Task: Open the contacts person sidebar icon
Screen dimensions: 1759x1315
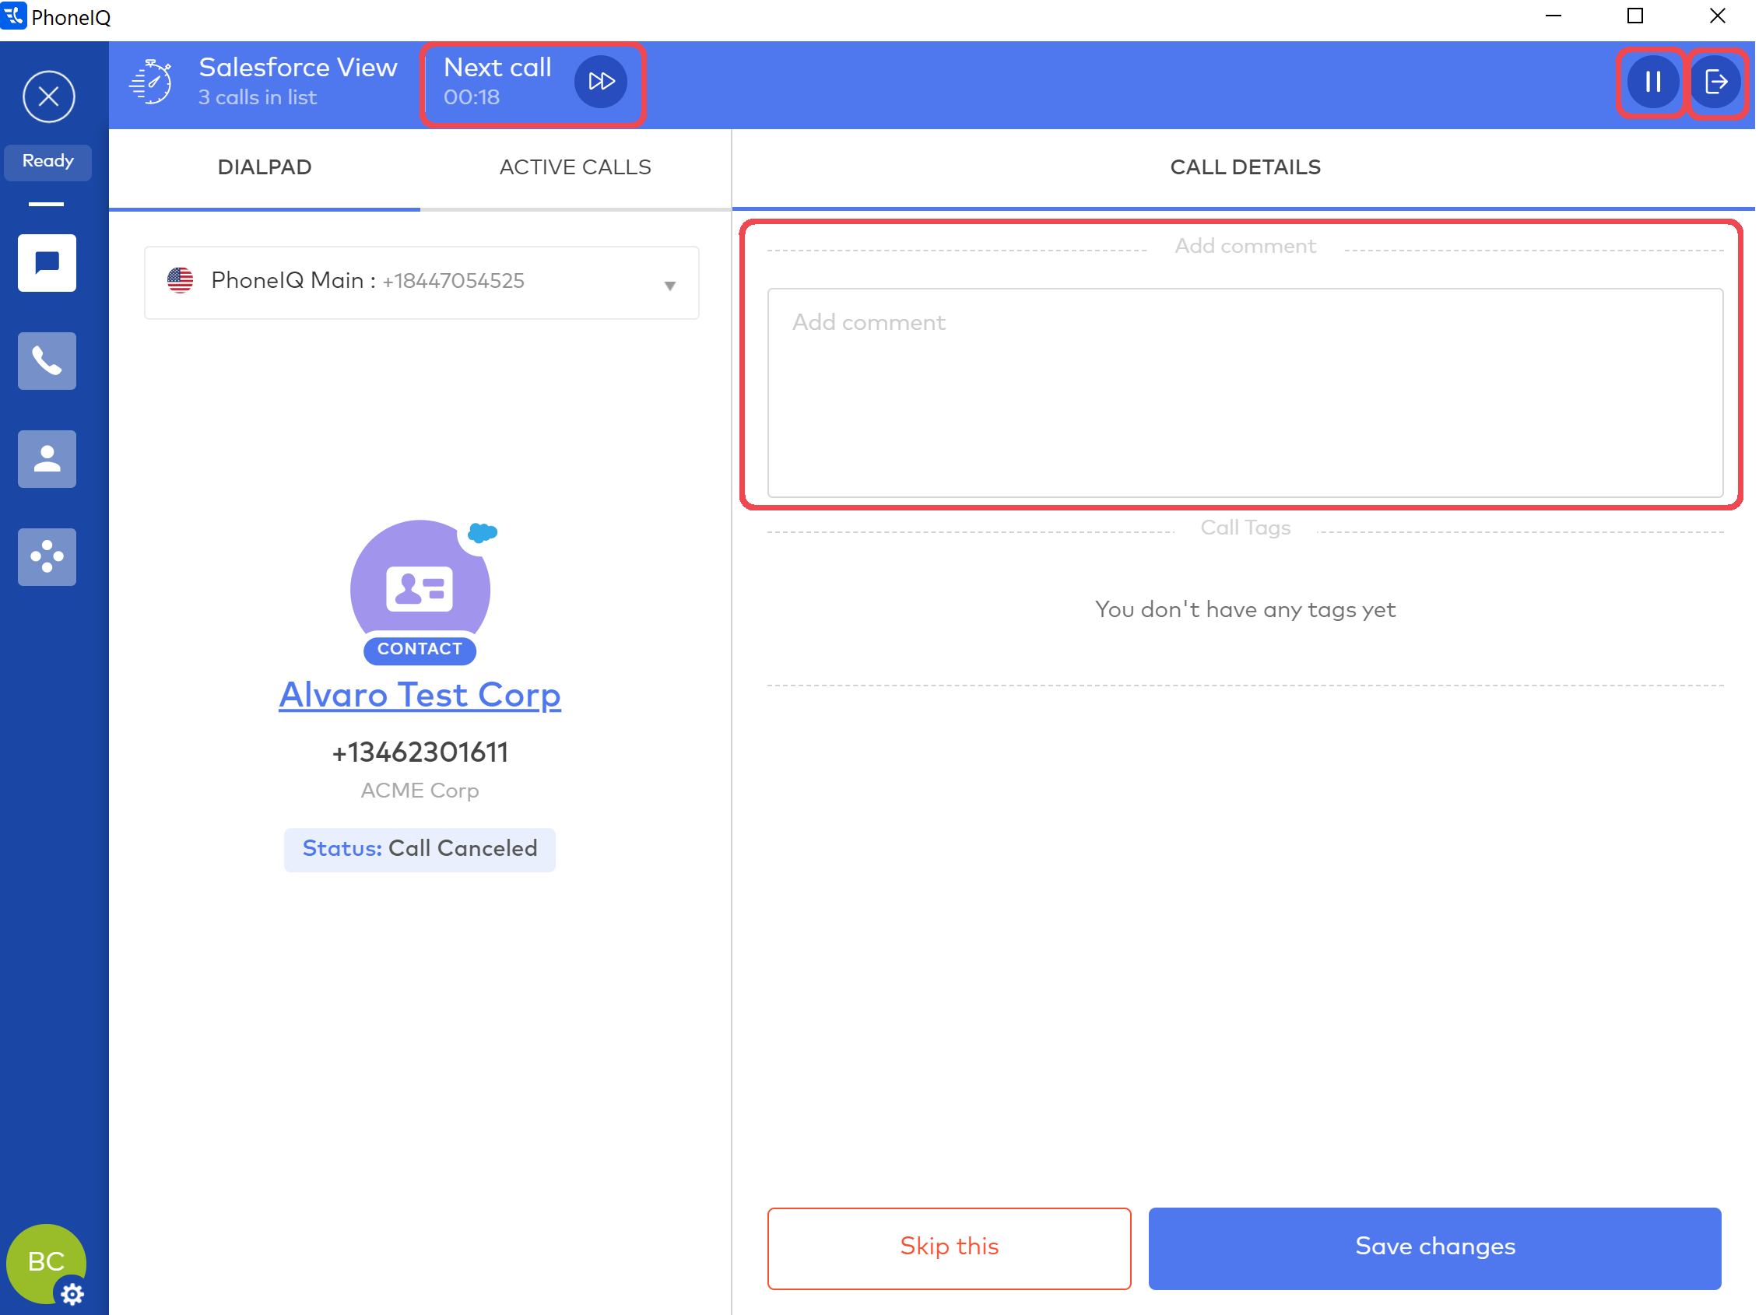Action: click(47, 460)
